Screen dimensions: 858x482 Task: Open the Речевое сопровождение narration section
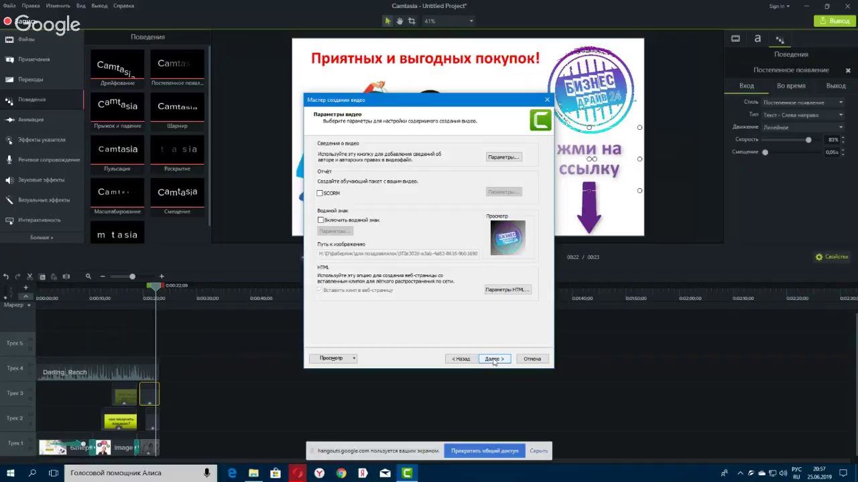[42, 160]
